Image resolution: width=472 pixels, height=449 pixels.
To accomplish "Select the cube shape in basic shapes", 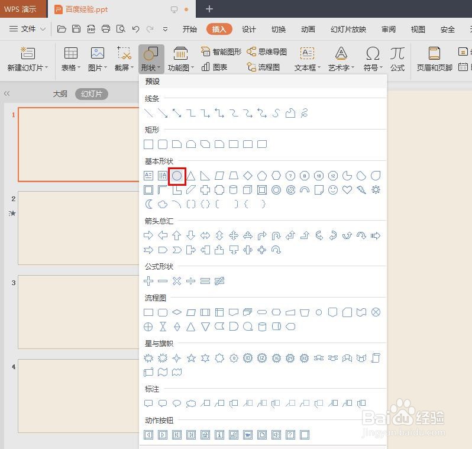I will point(248,190).
